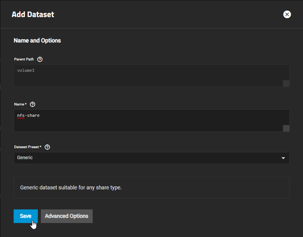View help for Dataset Preset
Screen dimensions: 303x237
(x=47, y=147)
